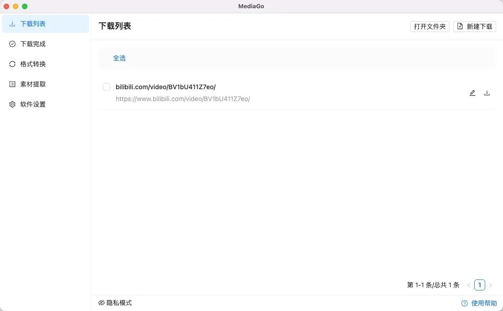Create a new download with 新建下载
Viewport: 503px width, 311px height.
(475, 27)
